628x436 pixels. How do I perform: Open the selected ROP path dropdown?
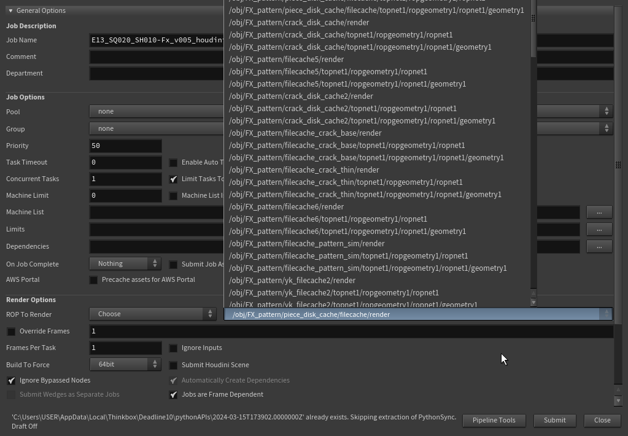pyautogui.click(x=418, y=314)
